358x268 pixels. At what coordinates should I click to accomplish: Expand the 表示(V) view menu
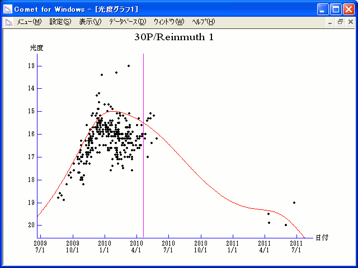90,22
